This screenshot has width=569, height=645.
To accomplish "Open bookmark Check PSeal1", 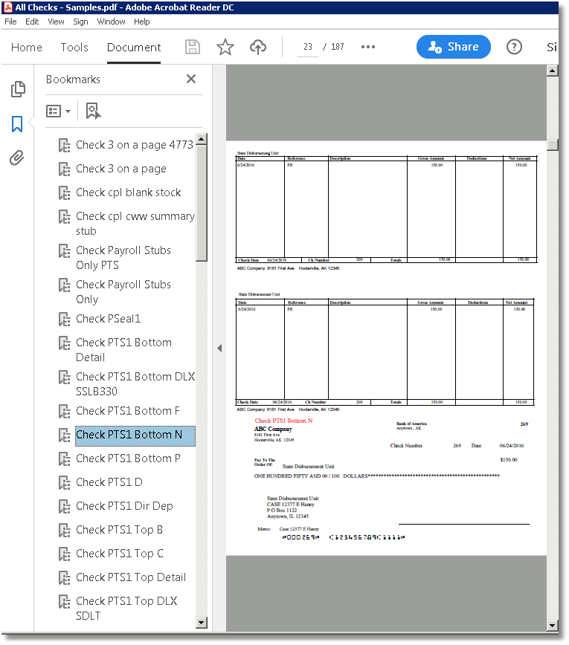I will pos(109,319).
